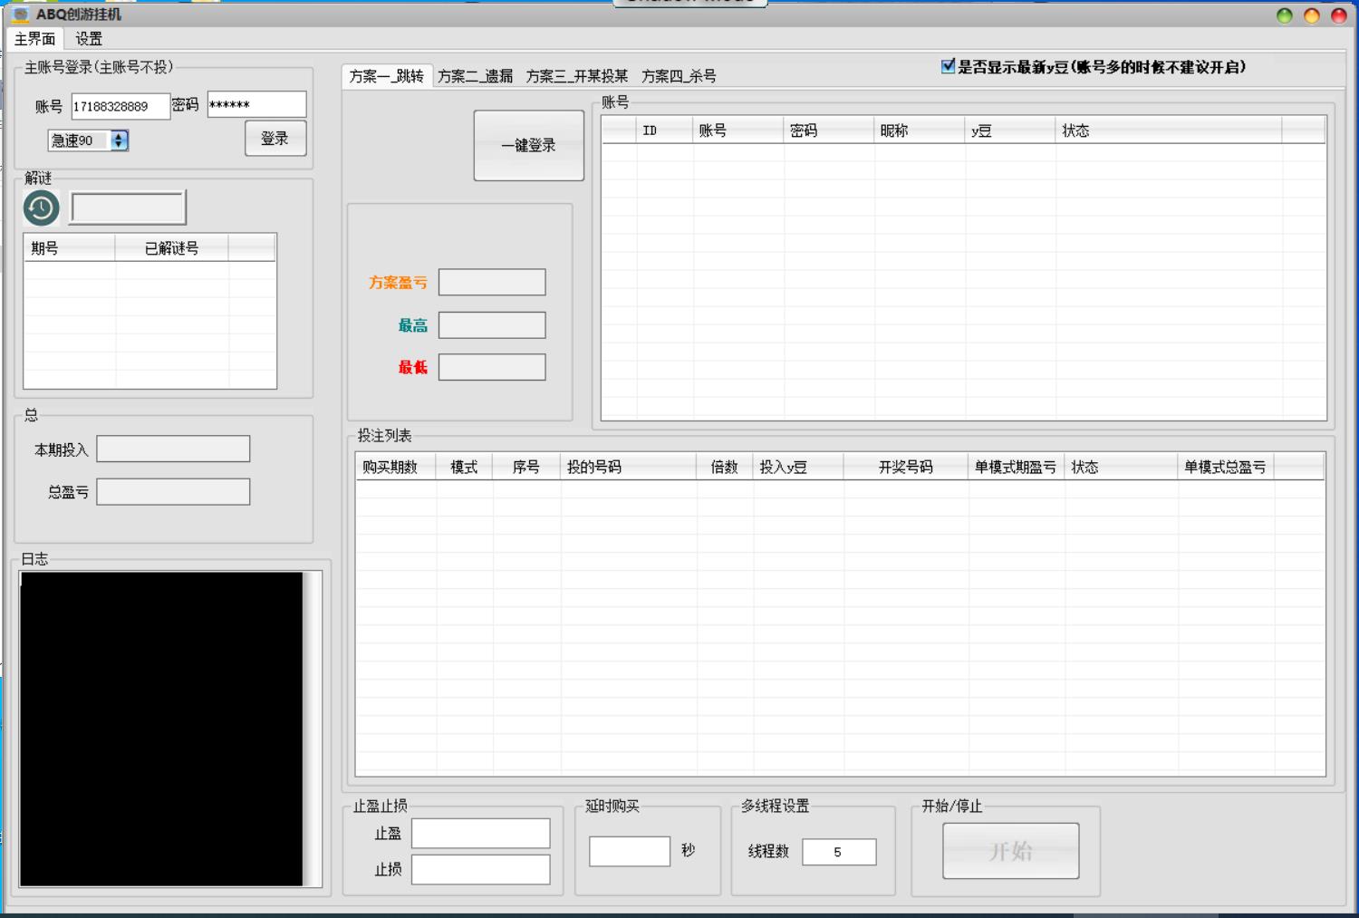Toggle the 是否显示最新y豆 checkbox
The image size is (1359, 918).
pos(948,66)
